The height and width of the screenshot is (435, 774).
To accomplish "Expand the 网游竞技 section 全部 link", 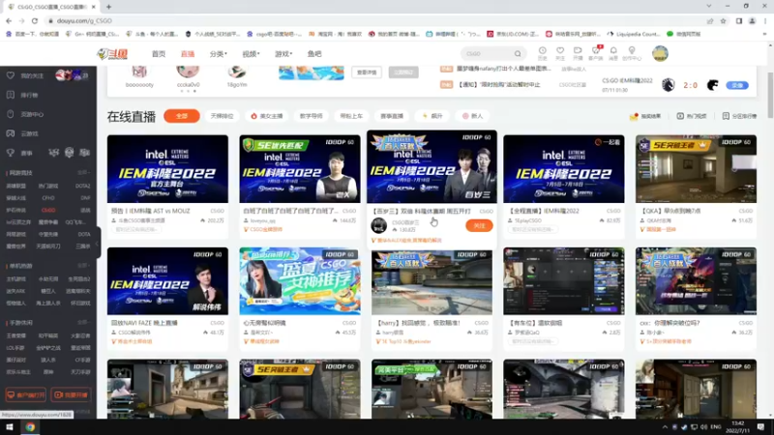I will pyautogui.click(x=83, y=173).
